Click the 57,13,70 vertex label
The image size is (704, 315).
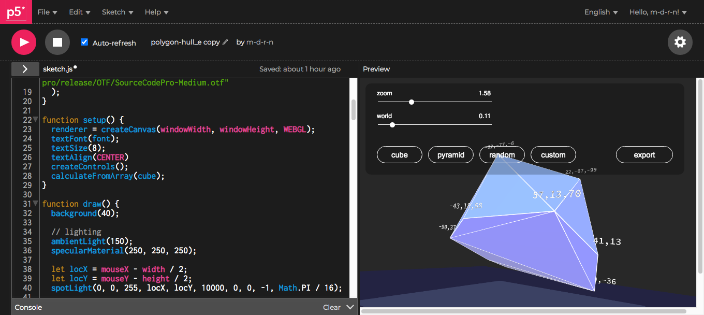click(556, 194)
